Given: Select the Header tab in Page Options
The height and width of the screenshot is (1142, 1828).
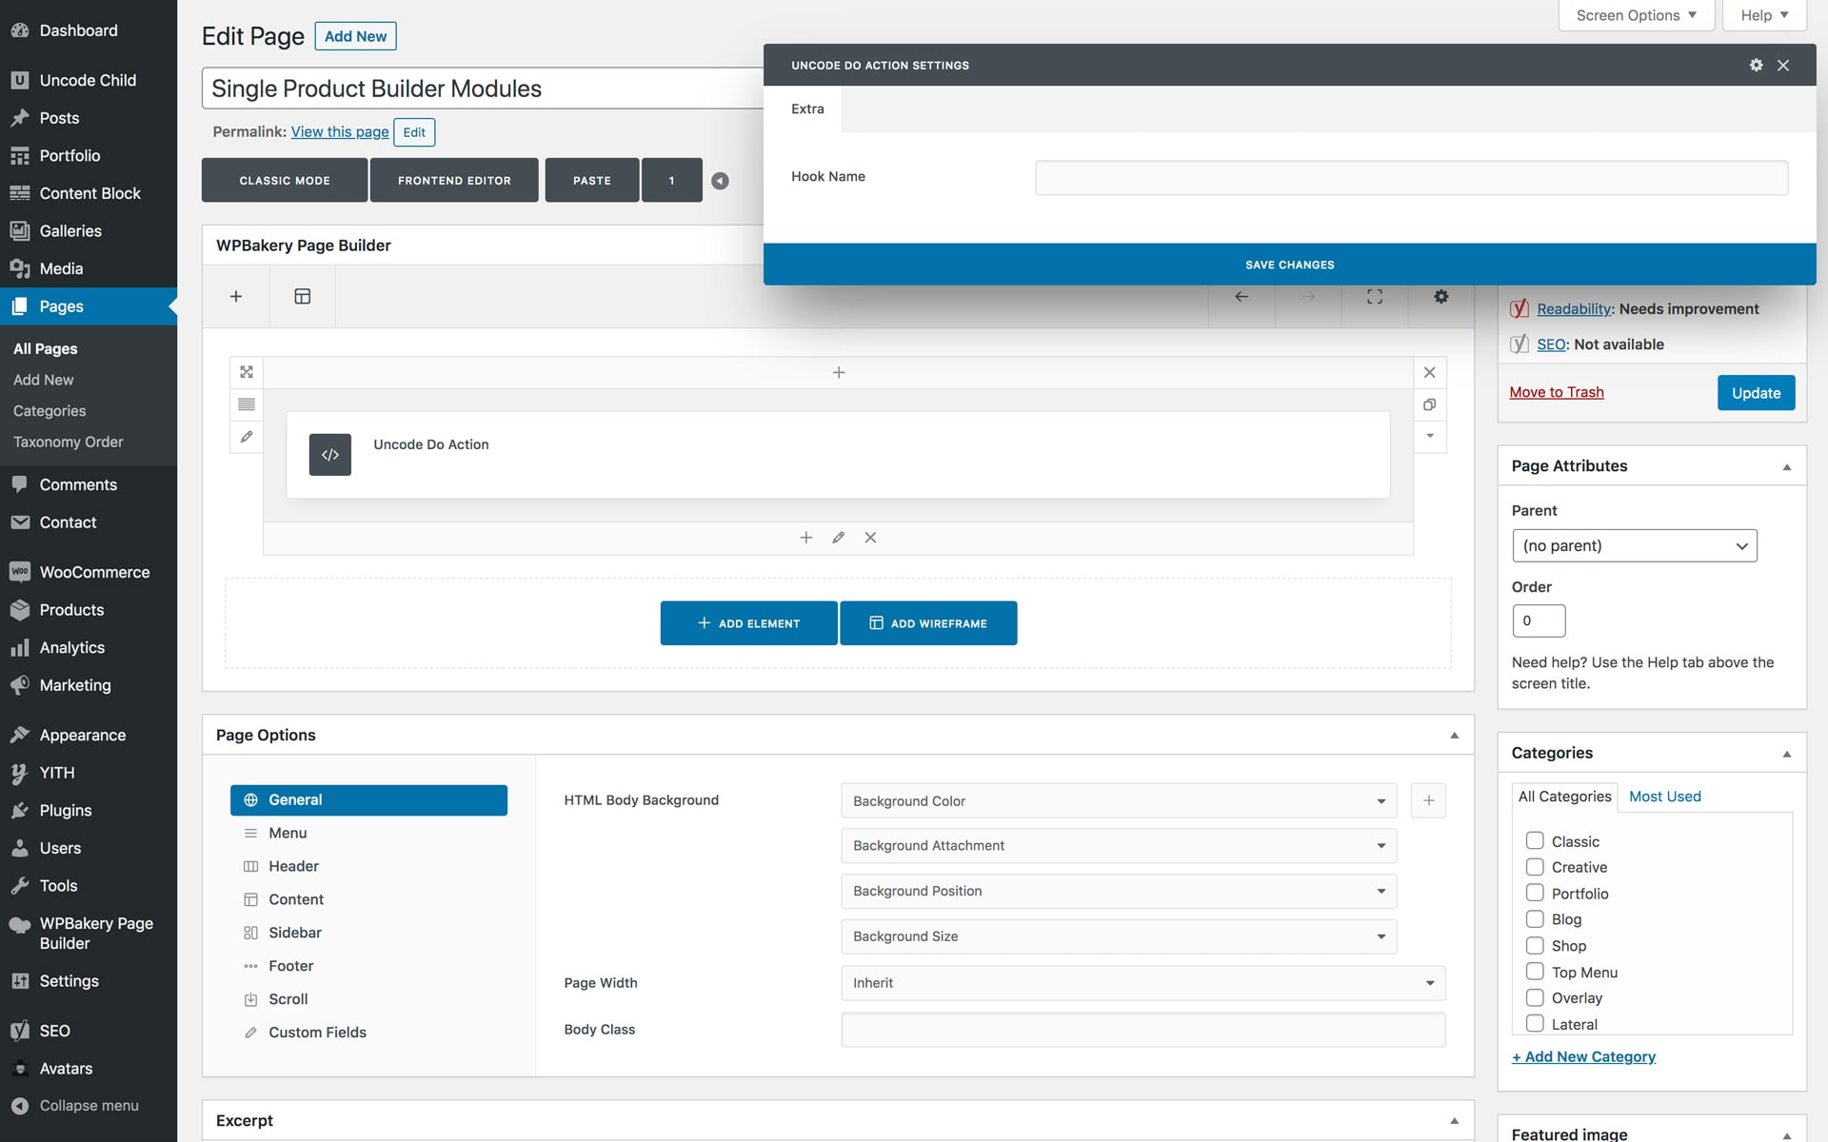Looking at the screenshot, I should (x=293, y=866).
